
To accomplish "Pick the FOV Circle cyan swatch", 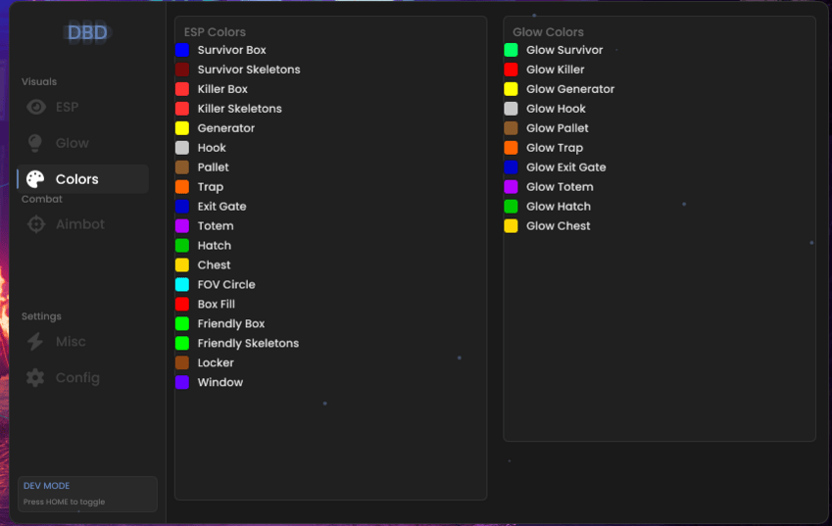I will pos(182,285).
